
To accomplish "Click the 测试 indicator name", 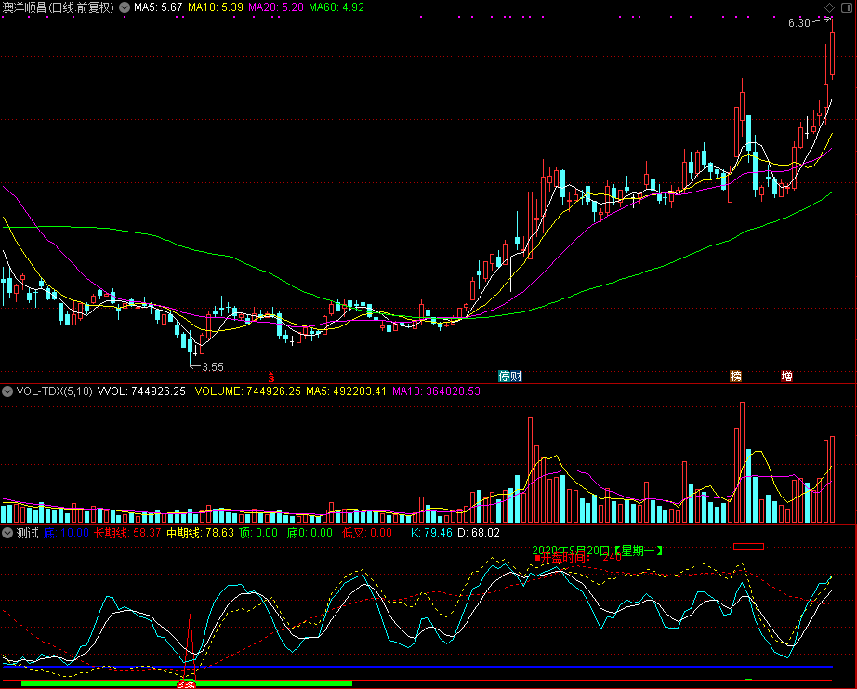I will pos(27,533).
